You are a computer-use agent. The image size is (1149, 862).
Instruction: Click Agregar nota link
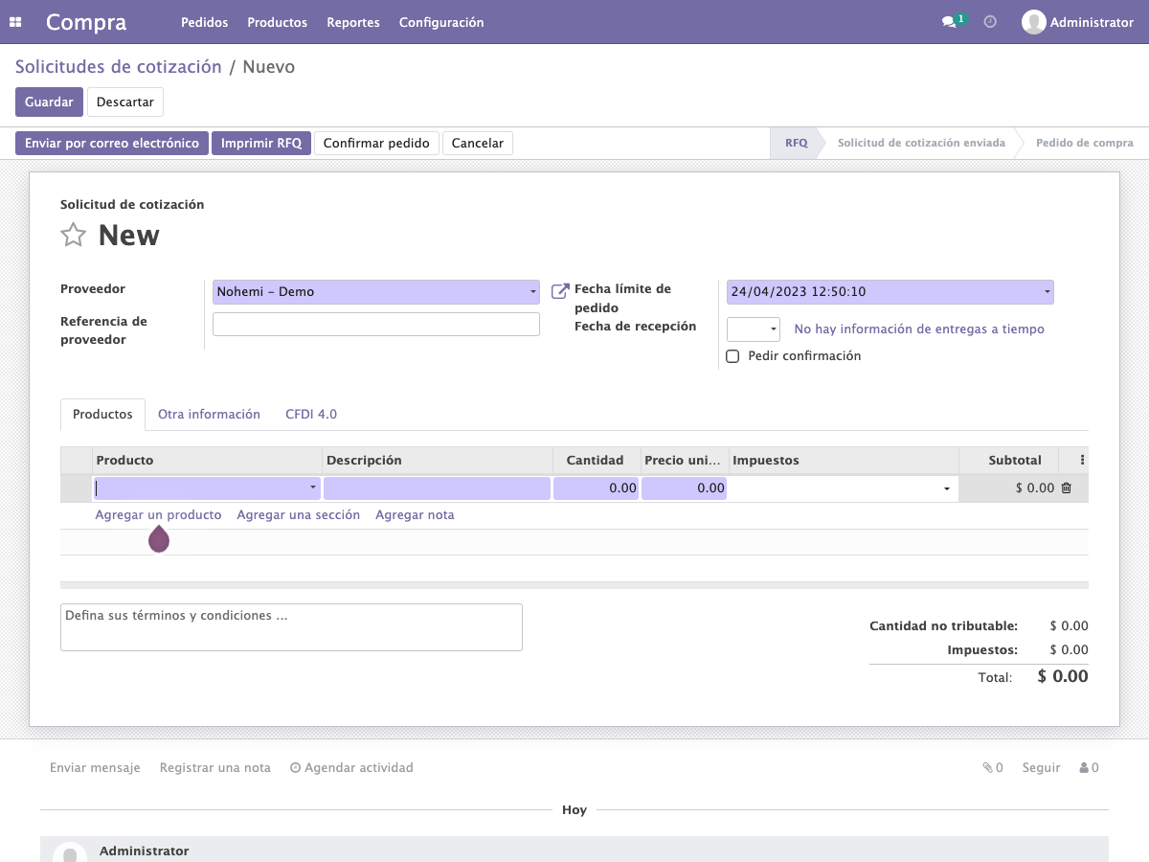[415, 515]
